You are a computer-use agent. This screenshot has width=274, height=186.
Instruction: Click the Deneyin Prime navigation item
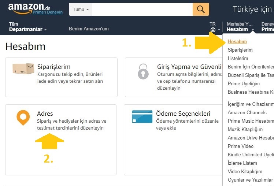click(x=268, y=27)
